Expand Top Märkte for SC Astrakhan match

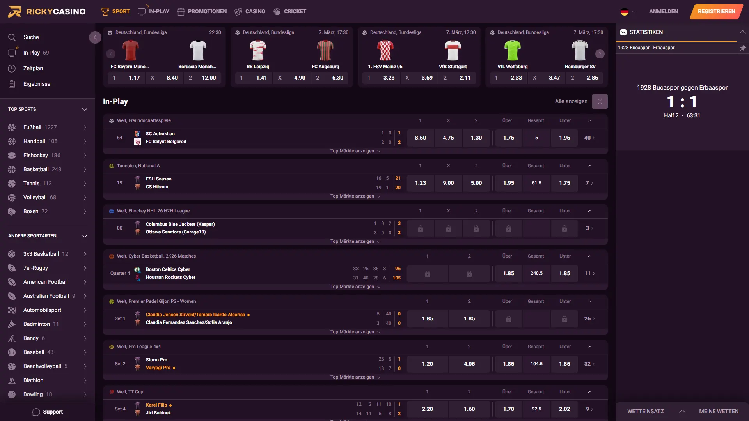click(x=355, y=151)
